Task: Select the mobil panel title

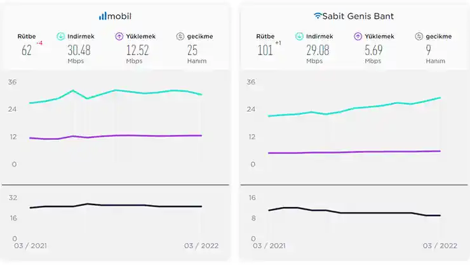Action: click(x=120, y=15)
